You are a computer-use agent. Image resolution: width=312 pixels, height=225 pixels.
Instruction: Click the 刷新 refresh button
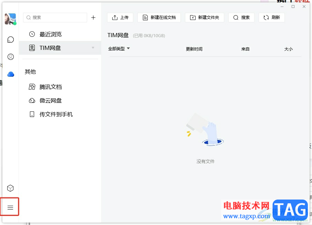click(272, 18)
